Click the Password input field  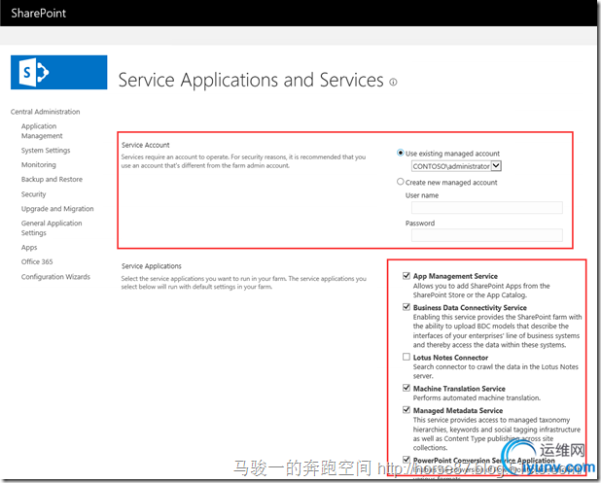click(x=487, y=235)
